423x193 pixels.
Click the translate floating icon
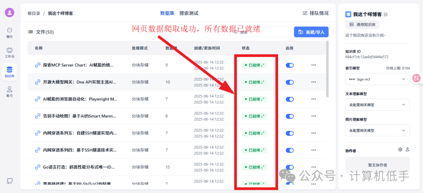417,78
